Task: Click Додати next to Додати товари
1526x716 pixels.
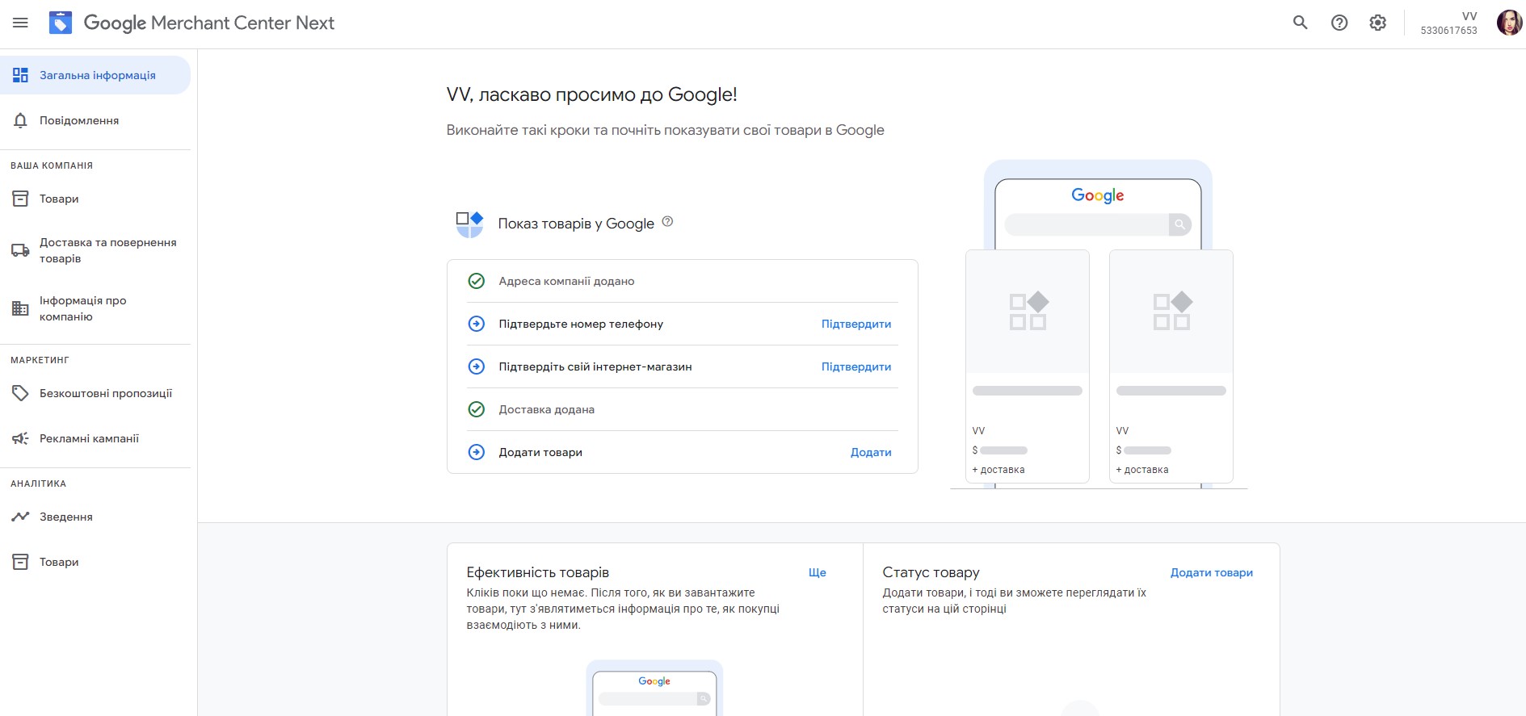Action: [870, 452]
